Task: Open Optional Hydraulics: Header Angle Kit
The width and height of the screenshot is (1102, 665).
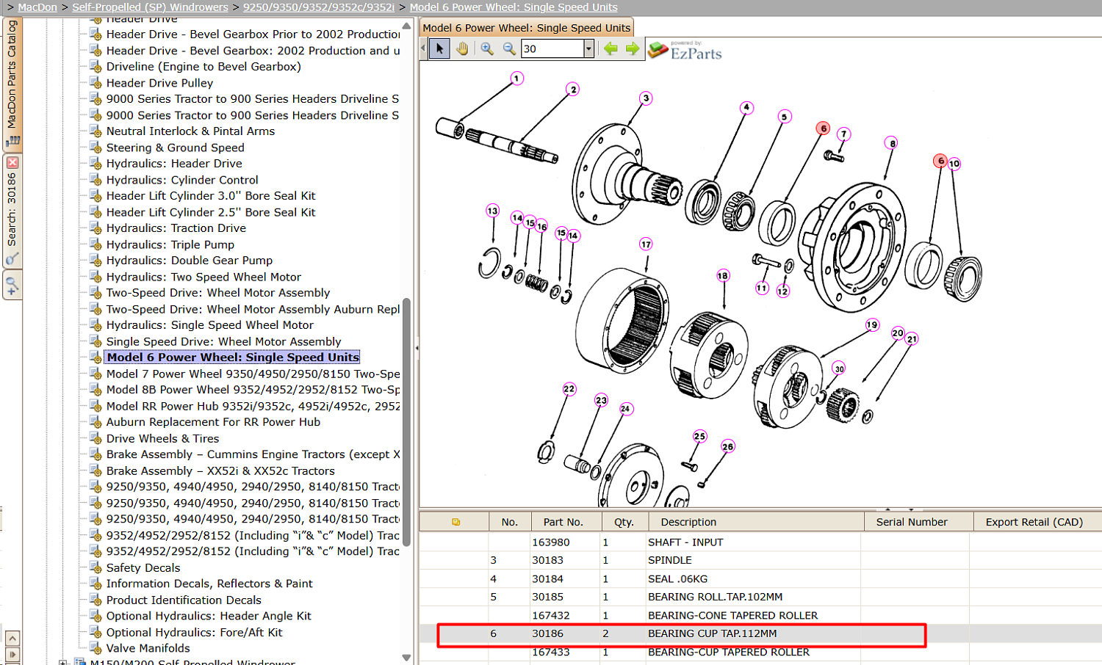Action: pos(209,616)
